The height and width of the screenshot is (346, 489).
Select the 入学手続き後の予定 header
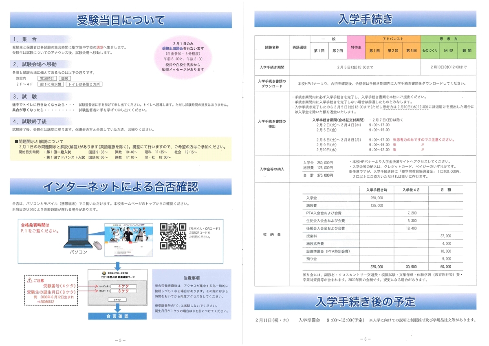[x=365, y=302]
